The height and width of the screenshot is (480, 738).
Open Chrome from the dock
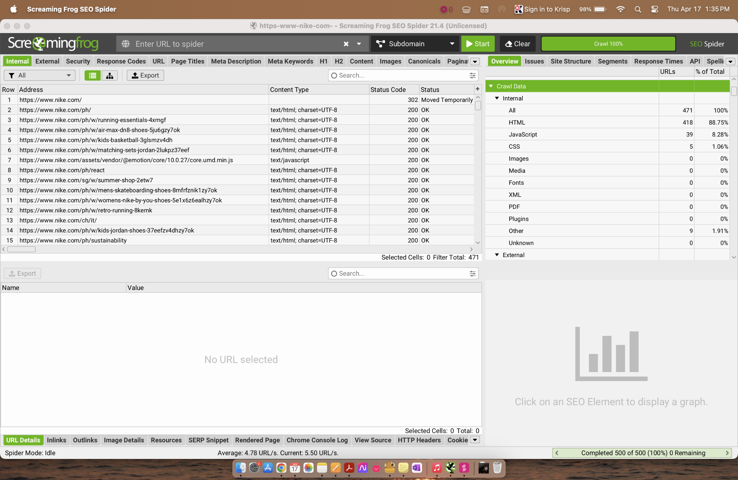[x=281, y=467]
